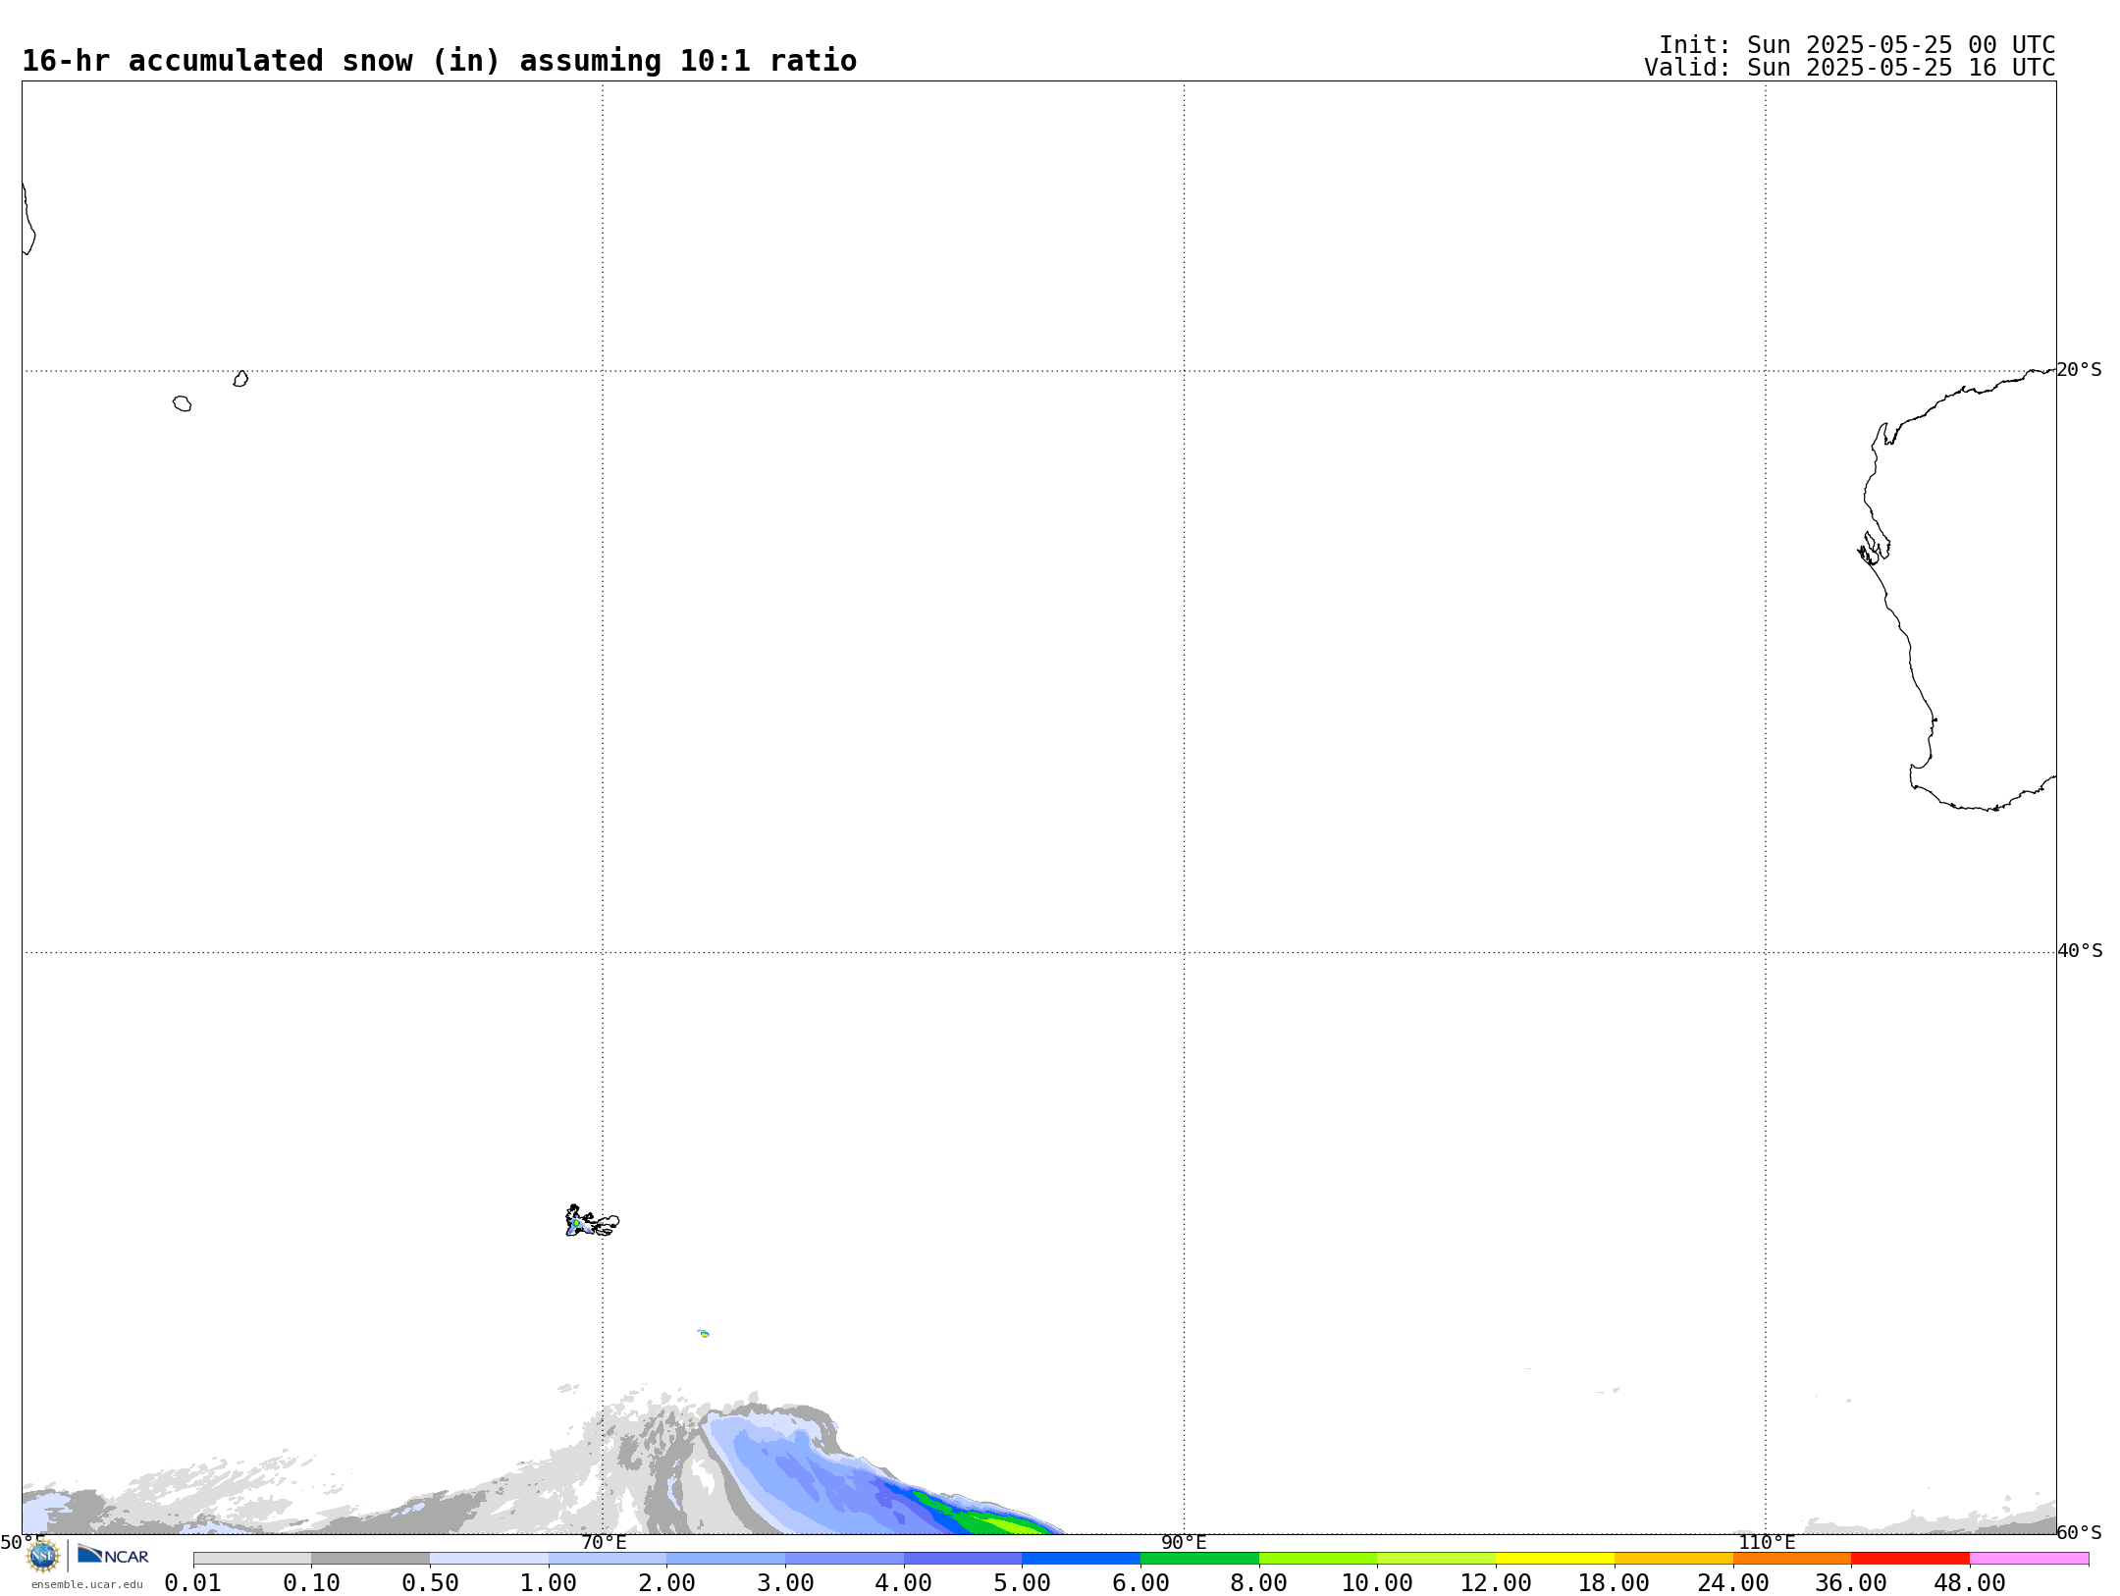Click the 6.00 colorbar value
The width and height of the screenshot is (2120, 1596).
point(1140,1583)
